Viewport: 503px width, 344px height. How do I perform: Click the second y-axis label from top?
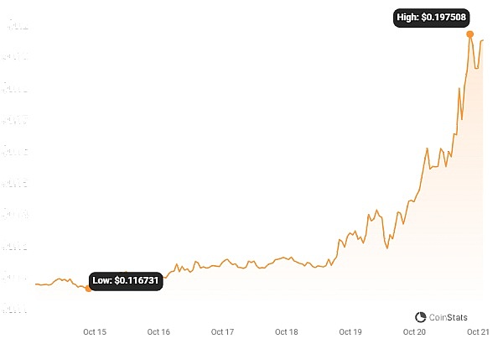tap(18, 58)
